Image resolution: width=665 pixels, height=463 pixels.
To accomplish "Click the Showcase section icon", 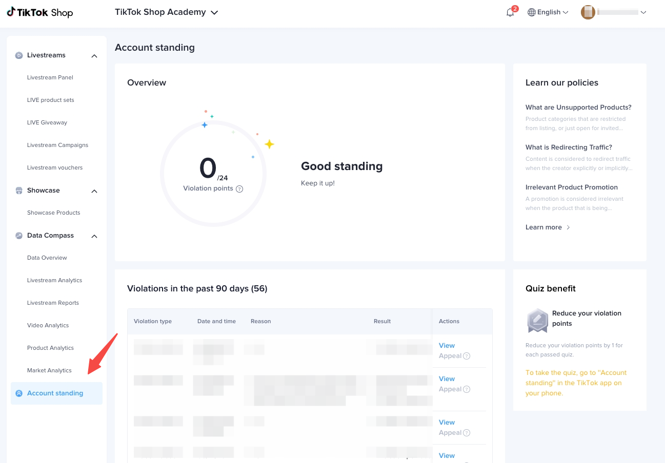I will (19, 191).
